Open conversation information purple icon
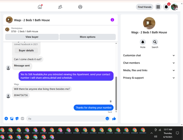Viewport: 183px width, 140px height. [x=112, y=20]
